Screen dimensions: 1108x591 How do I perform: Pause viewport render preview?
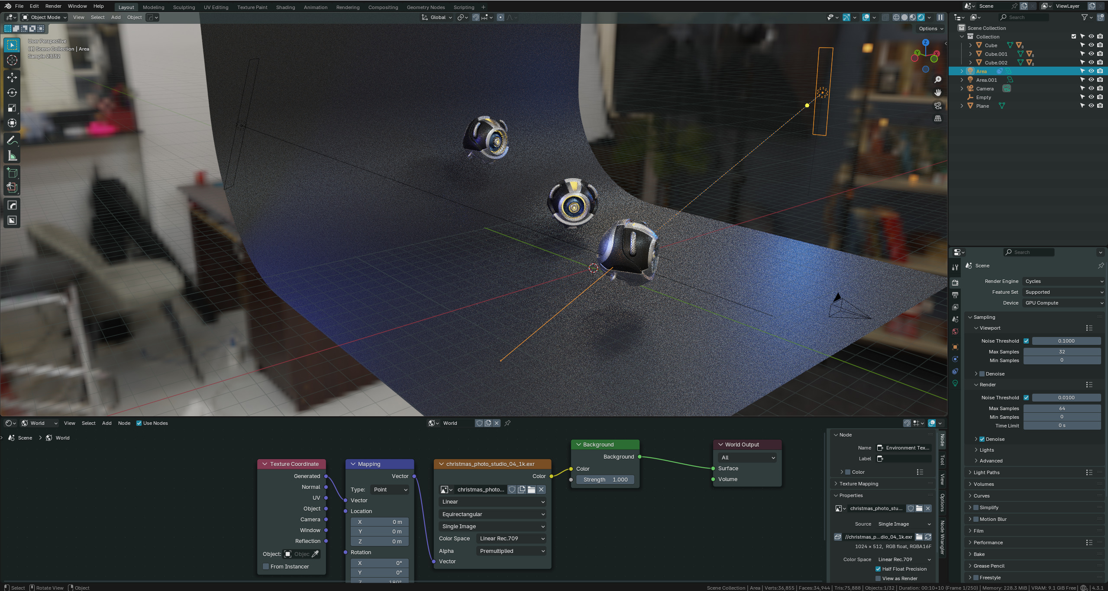coord(940,17)
